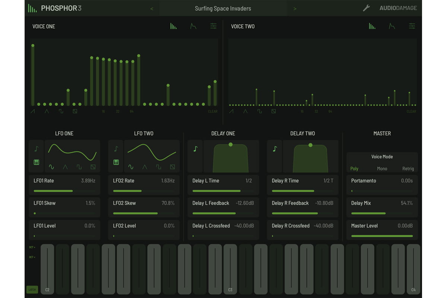The image size is (447, 298).
Task: Go to previous preset arrow
Action: coord(152,9)
